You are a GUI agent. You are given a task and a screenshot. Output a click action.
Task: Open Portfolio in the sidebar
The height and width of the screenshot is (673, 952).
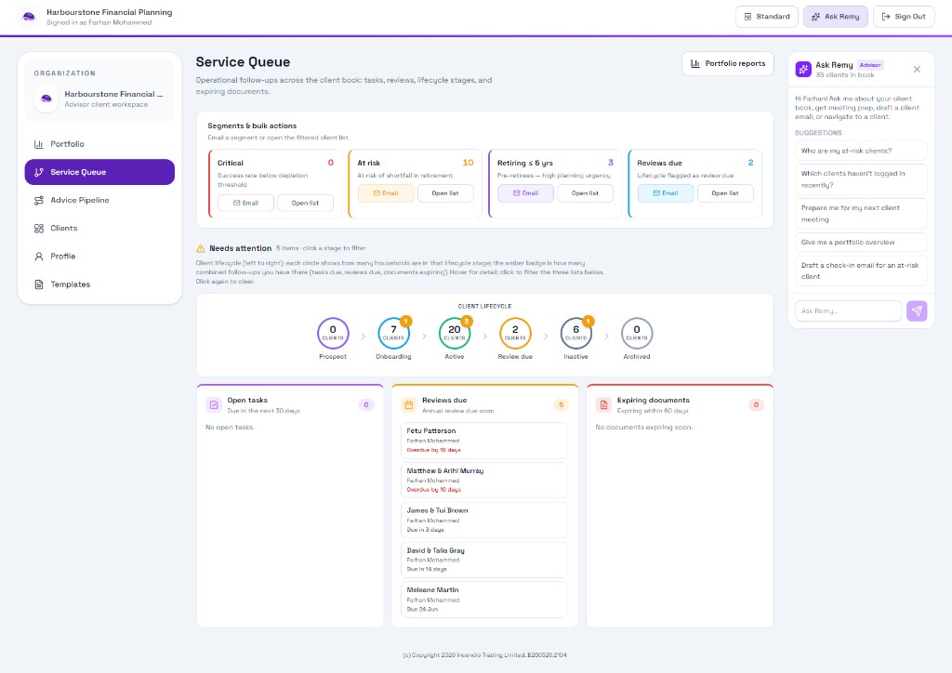99,144
